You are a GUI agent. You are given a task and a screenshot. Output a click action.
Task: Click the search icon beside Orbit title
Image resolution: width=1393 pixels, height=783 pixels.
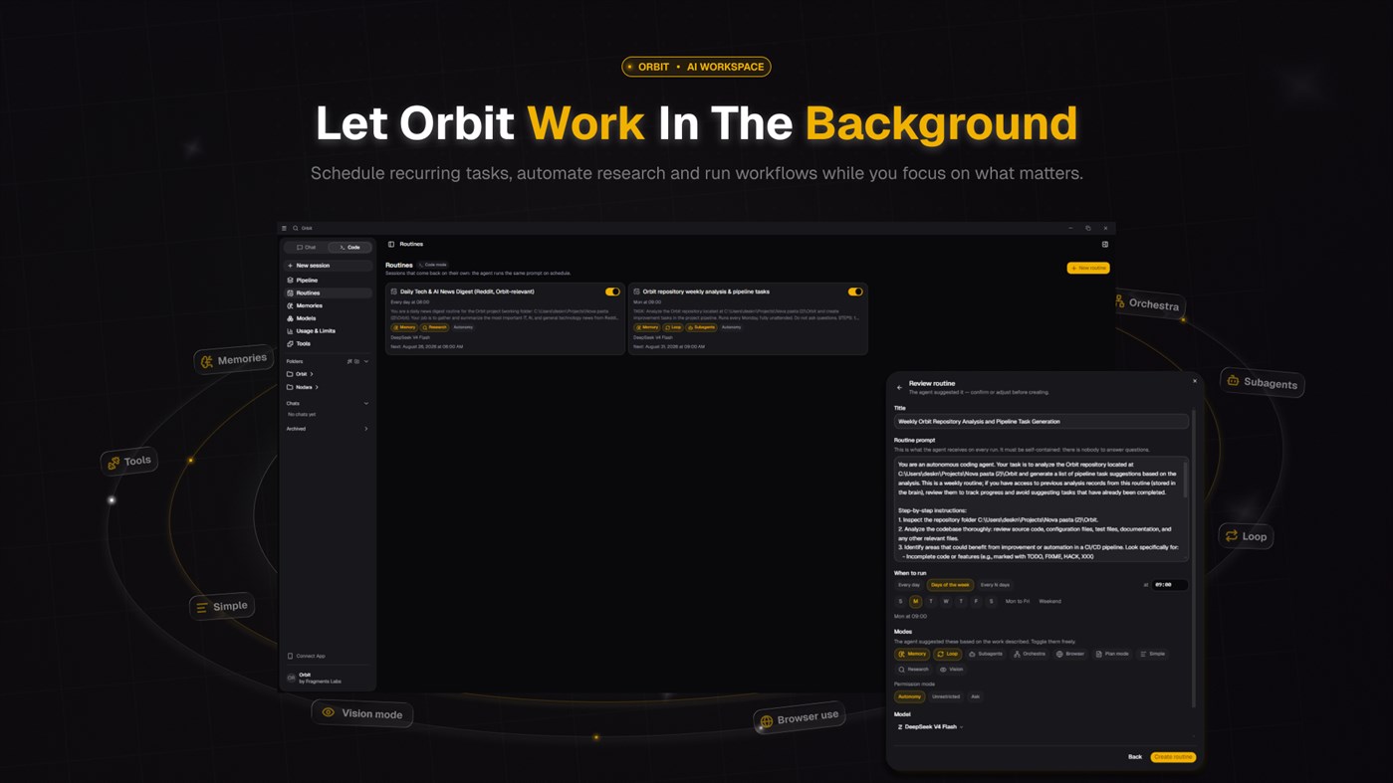(x=296, y=228)
